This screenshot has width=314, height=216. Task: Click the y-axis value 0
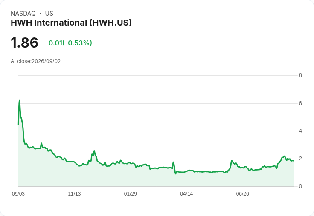pos(300,186)
